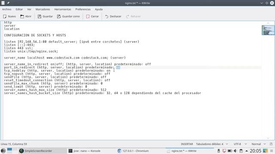Open the Ver menu
The image size is (275, 154).
click(29, 9)
